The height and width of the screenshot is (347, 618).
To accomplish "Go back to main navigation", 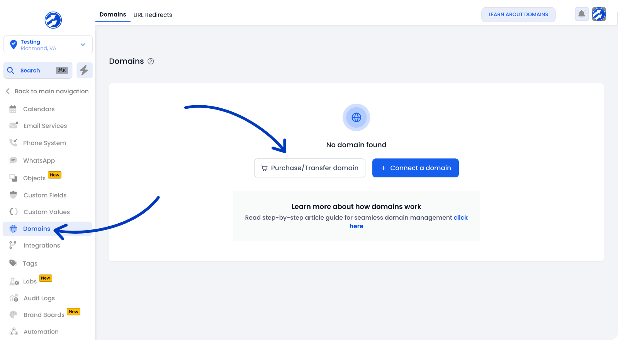I will point(47,91).
